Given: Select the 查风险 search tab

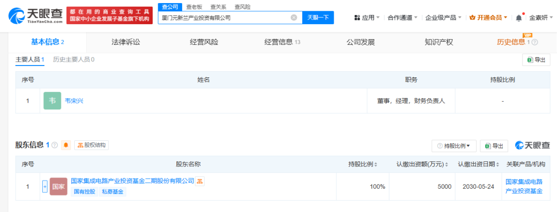Looking at the screenshot, I should point(242,7).
